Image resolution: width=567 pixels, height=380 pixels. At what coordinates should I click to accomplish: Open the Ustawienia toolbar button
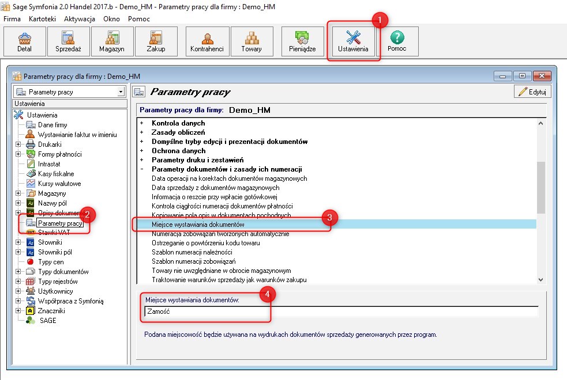[x=353, y=41]
